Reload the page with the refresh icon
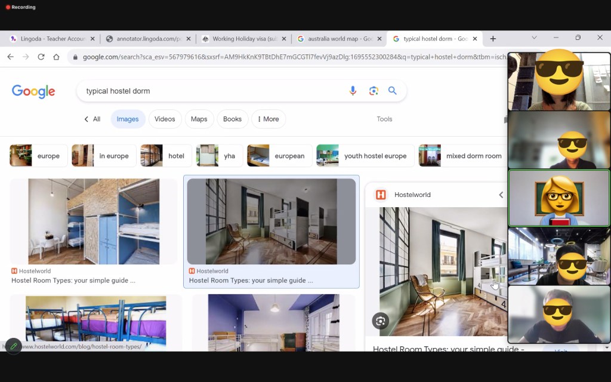 (x=41, y=57)
